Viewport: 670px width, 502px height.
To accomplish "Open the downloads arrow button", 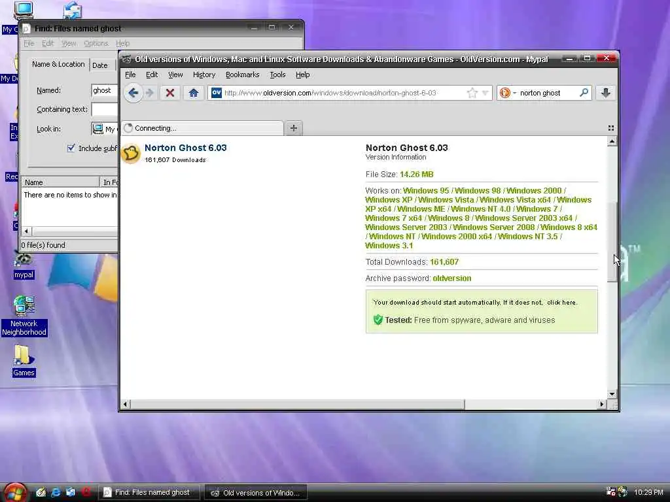I will click(605, 93).
